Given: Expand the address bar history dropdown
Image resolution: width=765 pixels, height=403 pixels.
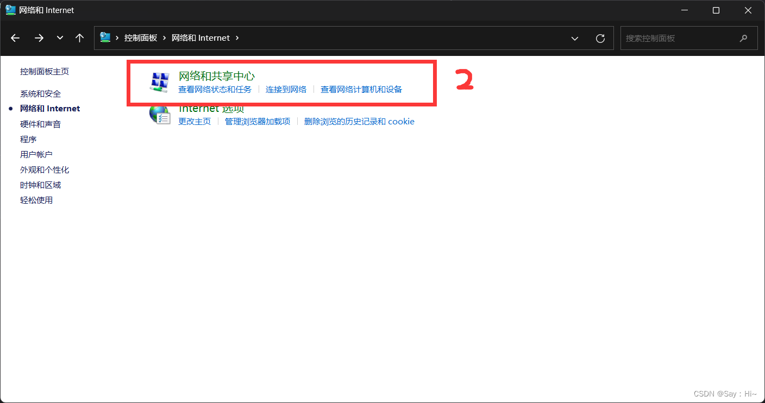Looking at the screenshot, I should click(x=575, y=38).
